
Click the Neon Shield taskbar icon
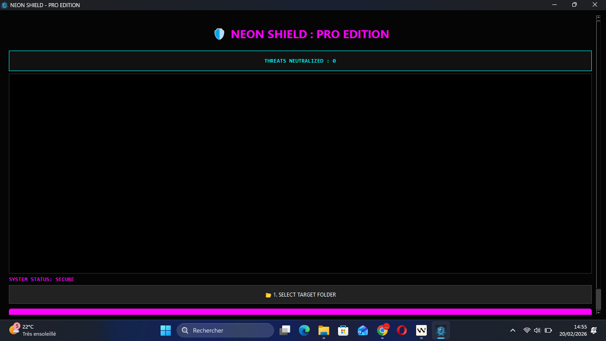(441, 330)
